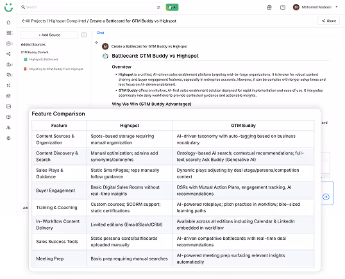
Task: Click the 'Training & Coaching' table cell
Action: [x=59, y=208]
